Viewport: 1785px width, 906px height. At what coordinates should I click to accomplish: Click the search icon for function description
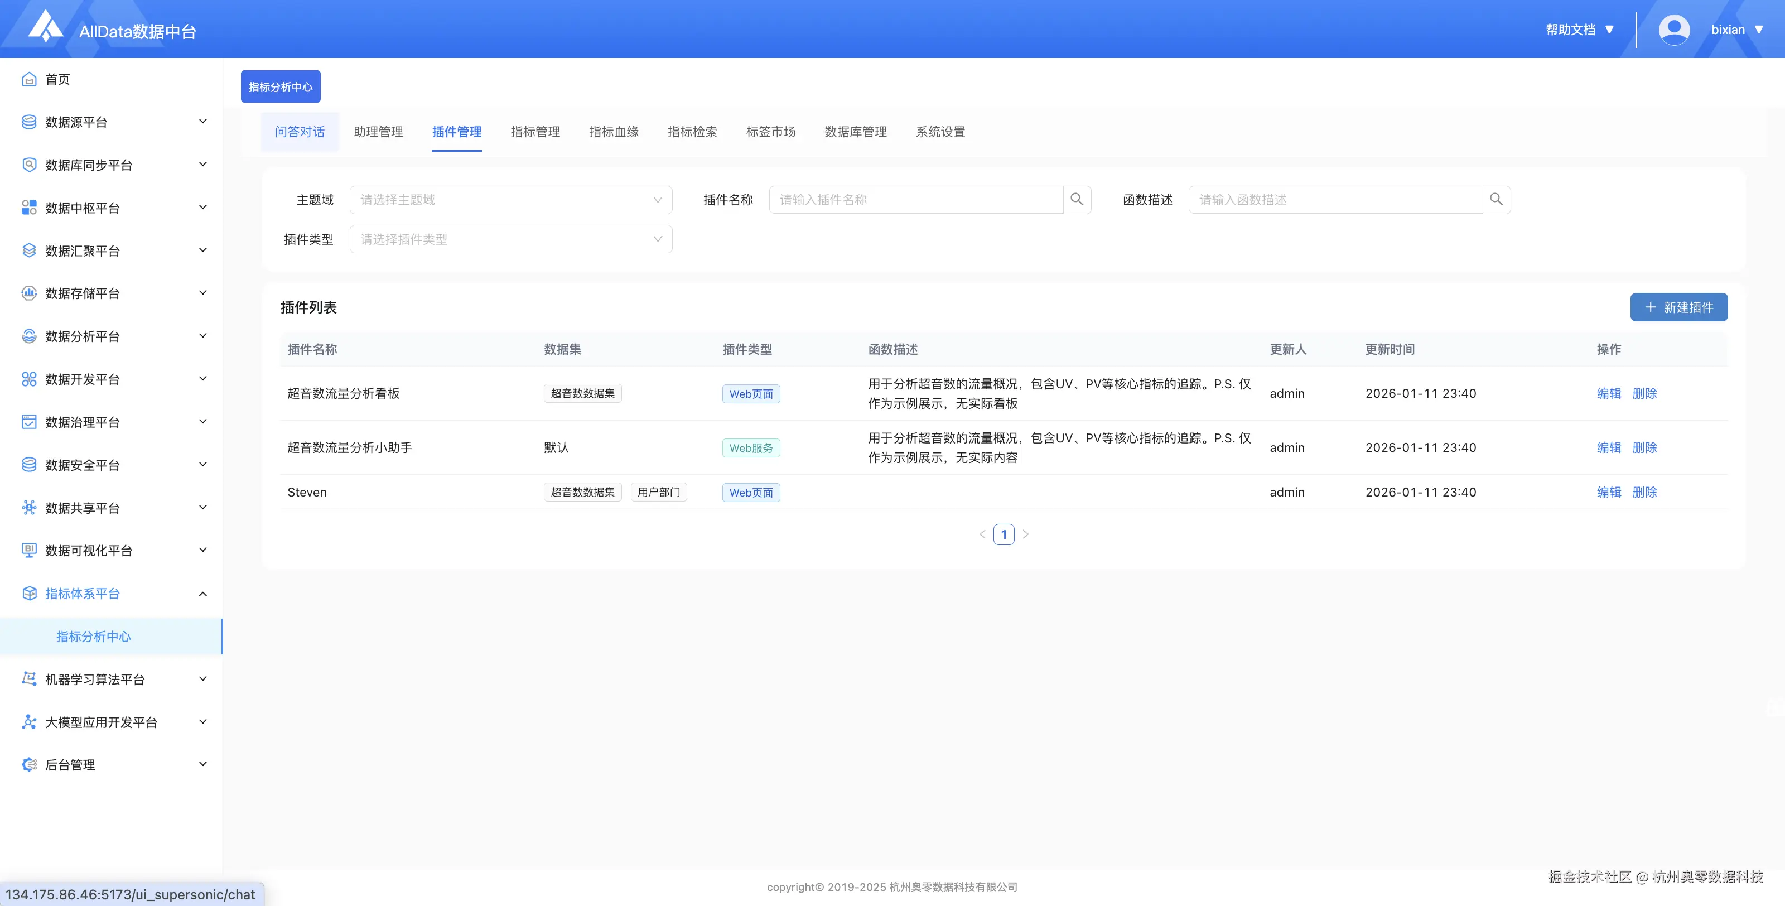[1496, 200]
